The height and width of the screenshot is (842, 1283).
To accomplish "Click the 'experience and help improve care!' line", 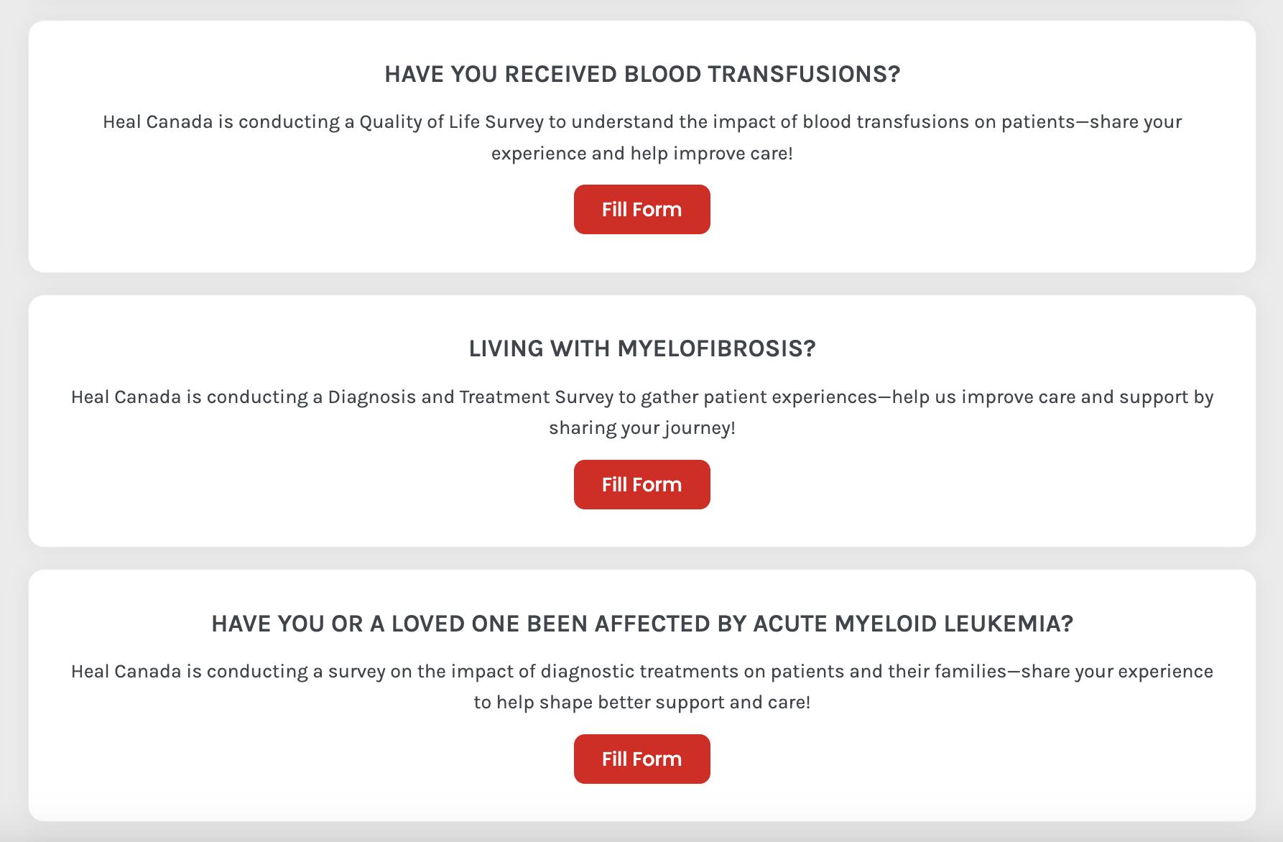I will pyautogui.click(x=641, y=154).
